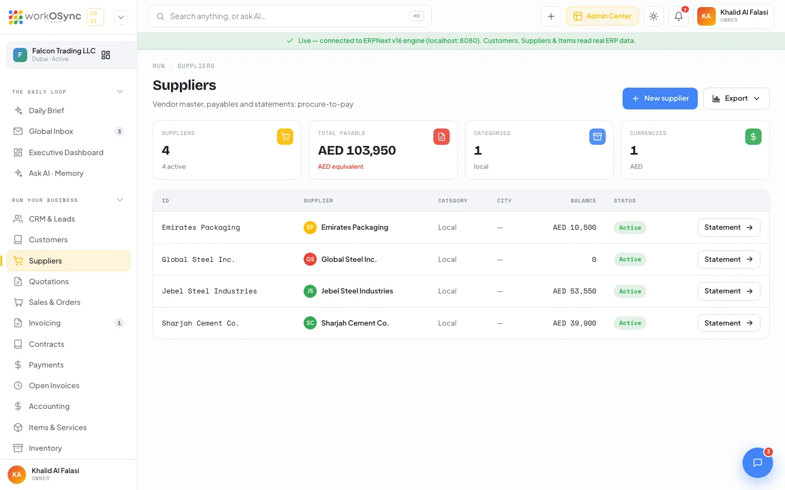Image resolution: width=785 pixels, height=490 pixels.
Task: Open the Customers page
Action: tap(68, 240)
